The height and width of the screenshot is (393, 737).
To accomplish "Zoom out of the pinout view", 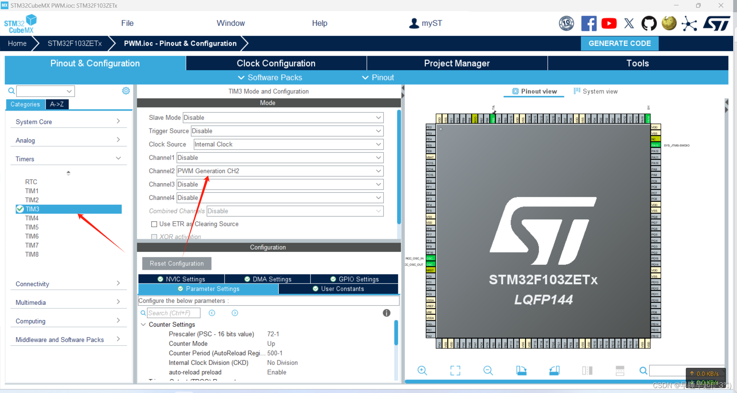I will (x=488, y=370).
